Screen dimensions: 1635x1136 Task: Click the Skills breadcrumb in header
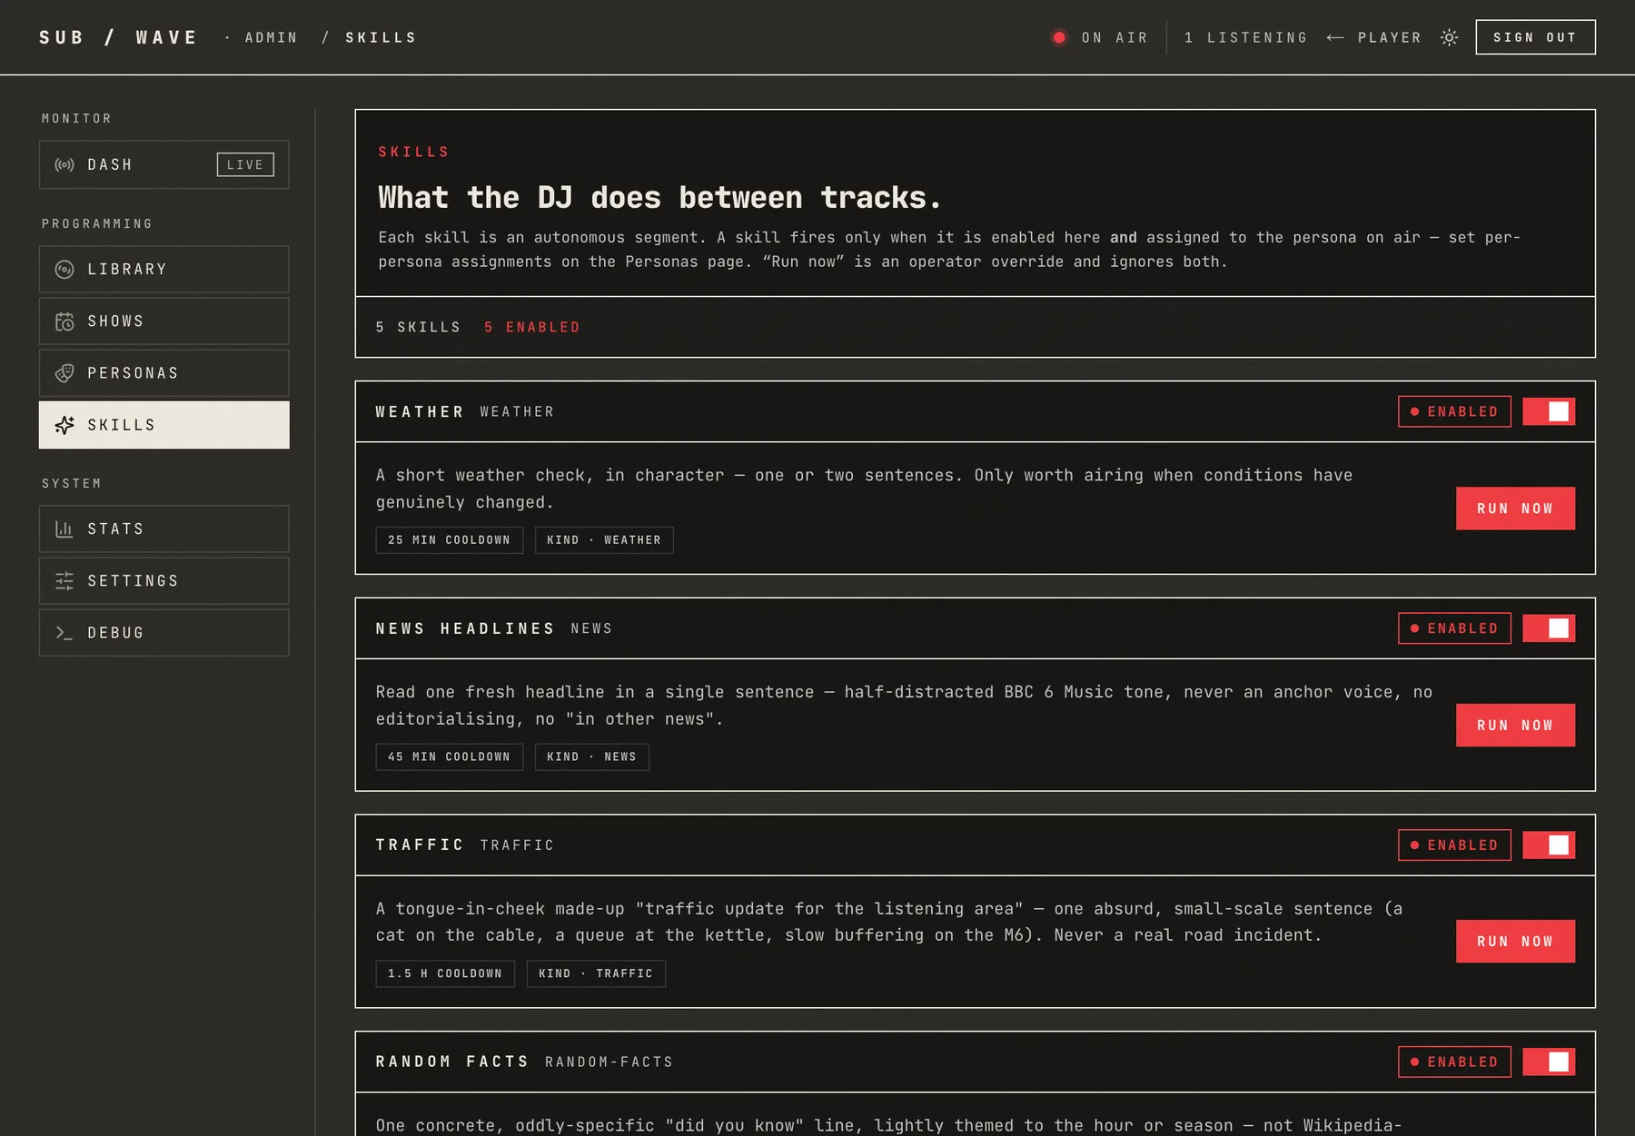click(x=381, y=37)
